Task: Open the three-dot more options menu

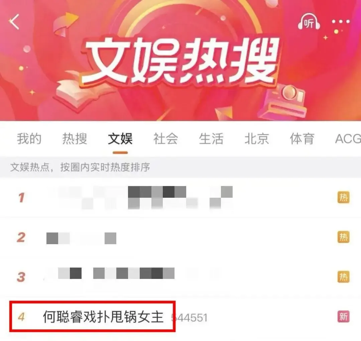Action: click(x=341, y=22)
